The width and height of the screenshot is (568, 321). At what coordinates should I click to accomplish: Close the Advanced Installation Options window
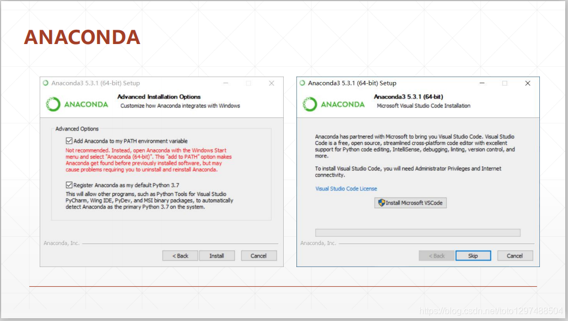pos(271,83)
